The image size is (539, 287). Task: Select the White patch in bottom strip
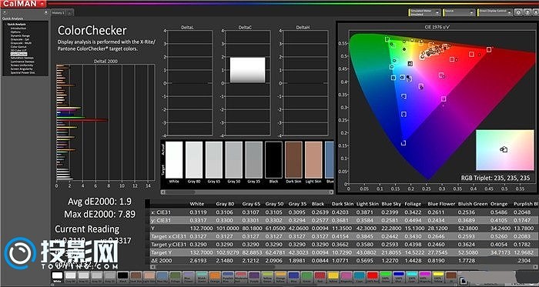58,275
